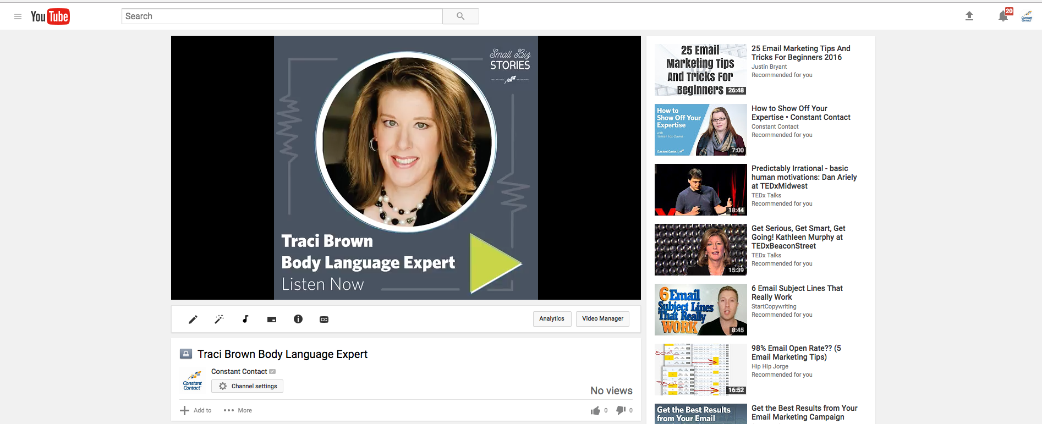Open 'Get Serious, Get Smart, Get Going!' title
The image size is (1042, 424).
click(x=798, y=237)
